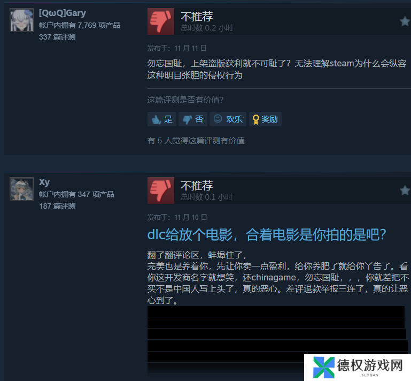View Gary's 7,769 项产品 owned products

(80, 25)
